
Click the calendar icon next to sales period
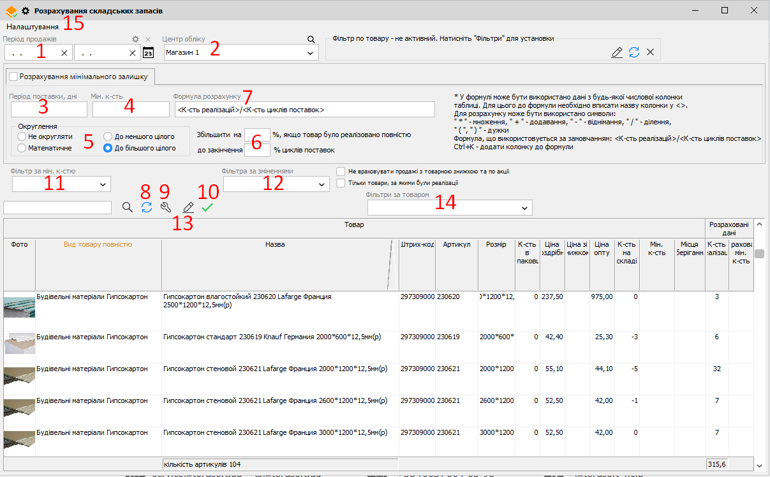coord(148,53)
